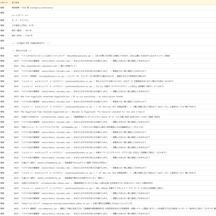This screenshot has width=216, height=216.
Task: Click the 'レポート' section header log line
Action: click(108, 14)
